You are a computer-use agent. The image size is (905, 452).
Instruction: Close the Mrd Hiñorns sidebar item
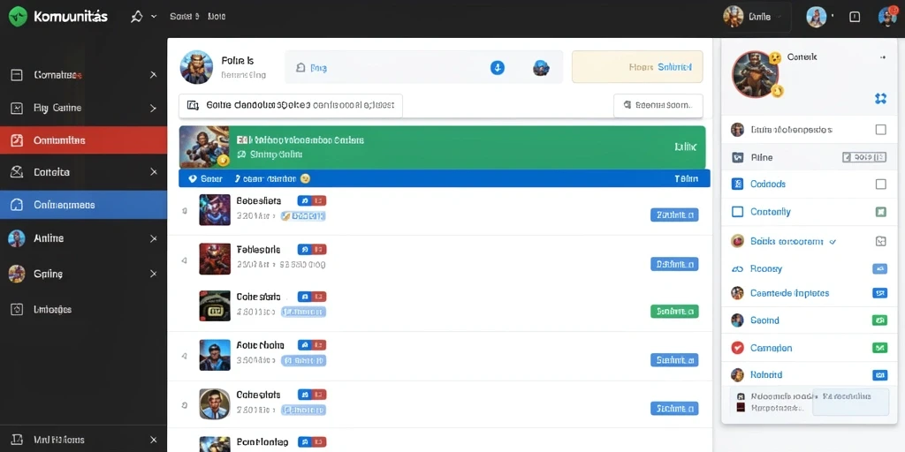coord(153,440)
